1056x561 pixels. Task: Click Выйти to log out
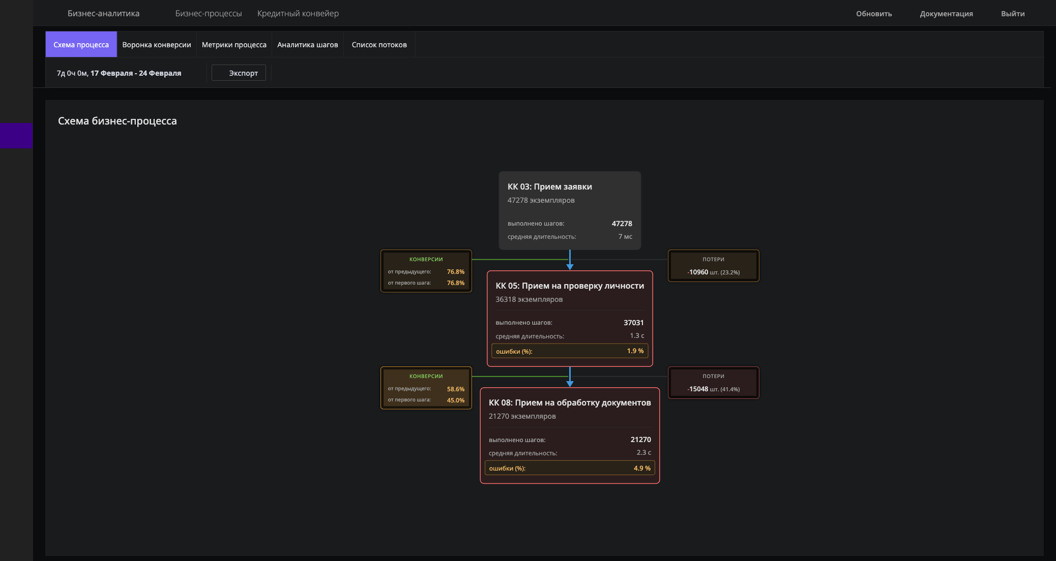[x=1012, y=14]
